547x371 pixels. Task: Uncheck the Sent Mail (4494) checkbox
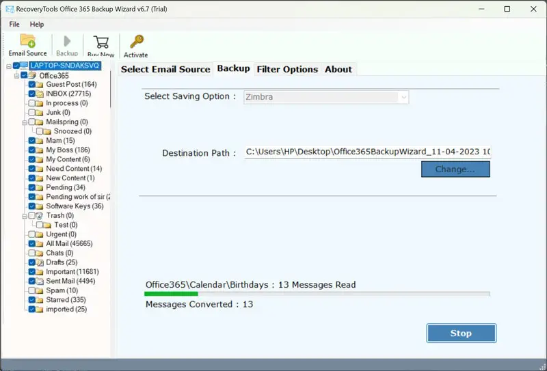[31, 281]
